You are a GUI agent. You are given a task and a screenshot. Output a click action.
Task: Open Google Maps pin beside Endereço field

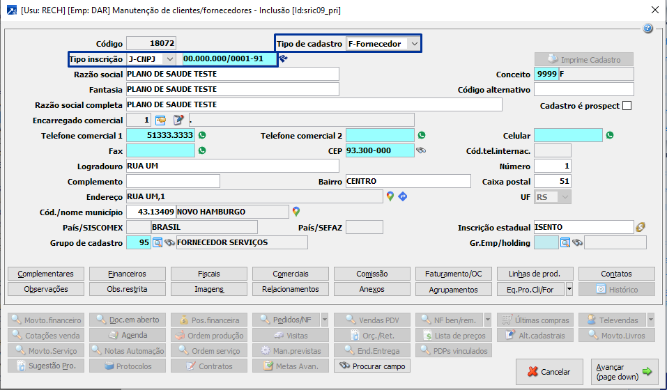point(390,196)
